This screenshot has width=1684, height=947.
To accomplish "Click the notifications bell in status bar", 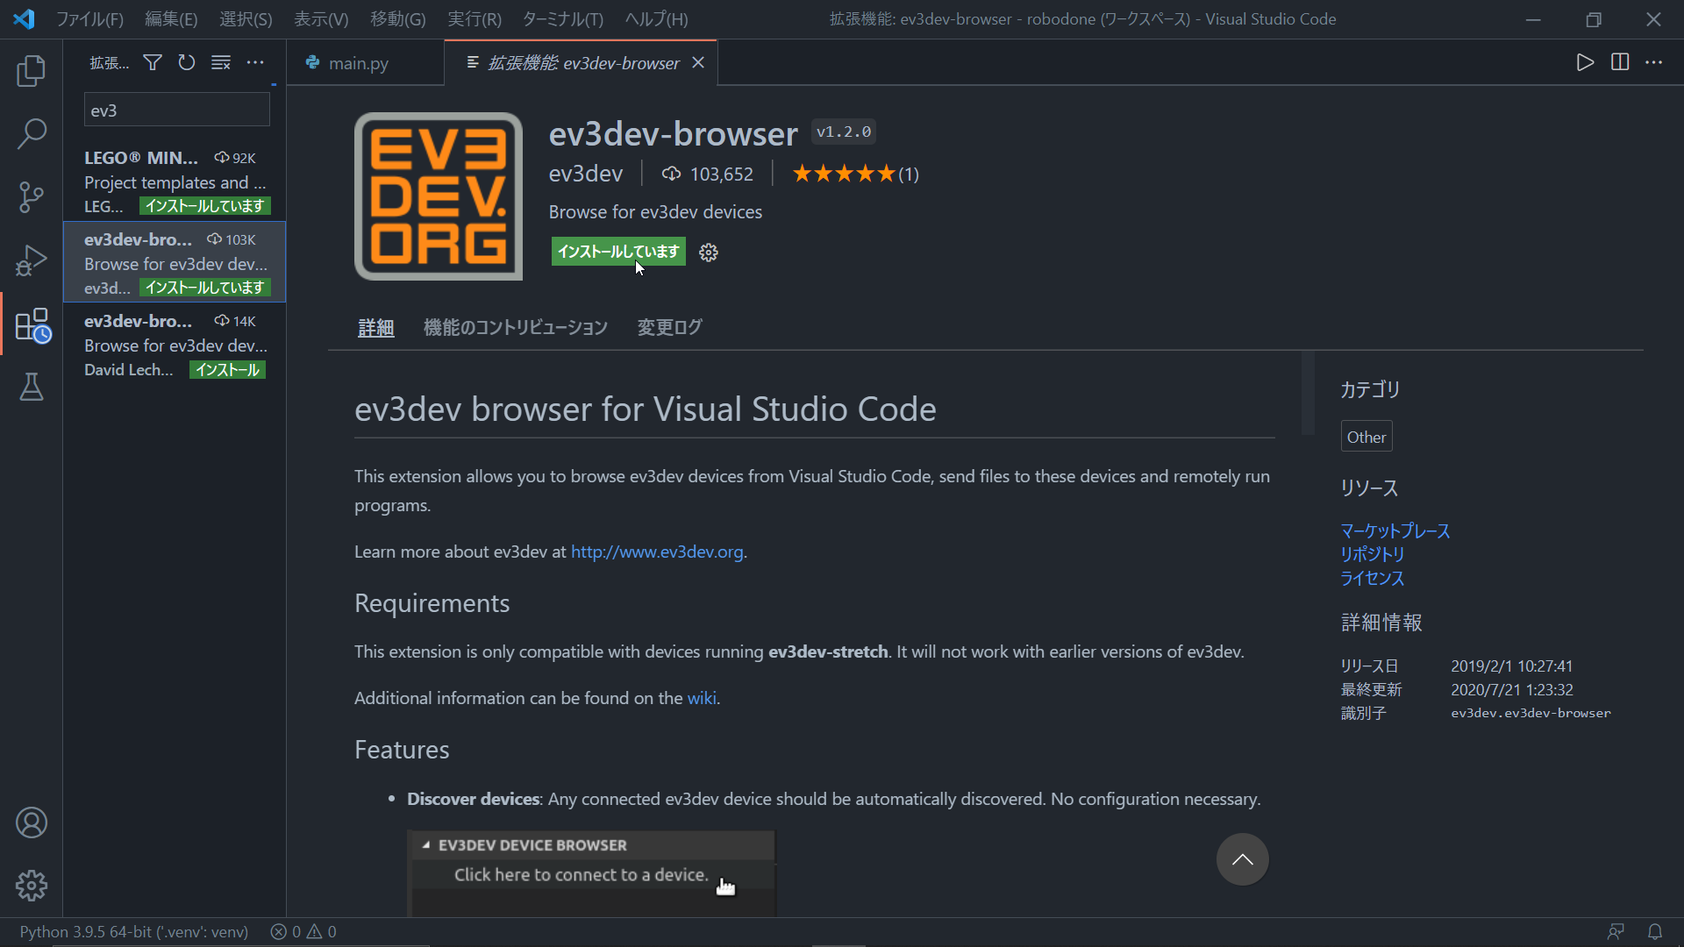I will (1654, 931).
